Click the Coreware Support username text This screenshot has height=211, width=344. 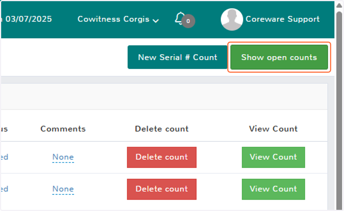tap(283, 19)
